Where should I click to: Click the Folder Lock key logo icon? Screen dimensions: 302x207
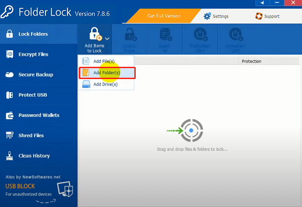tap(7, 12)
